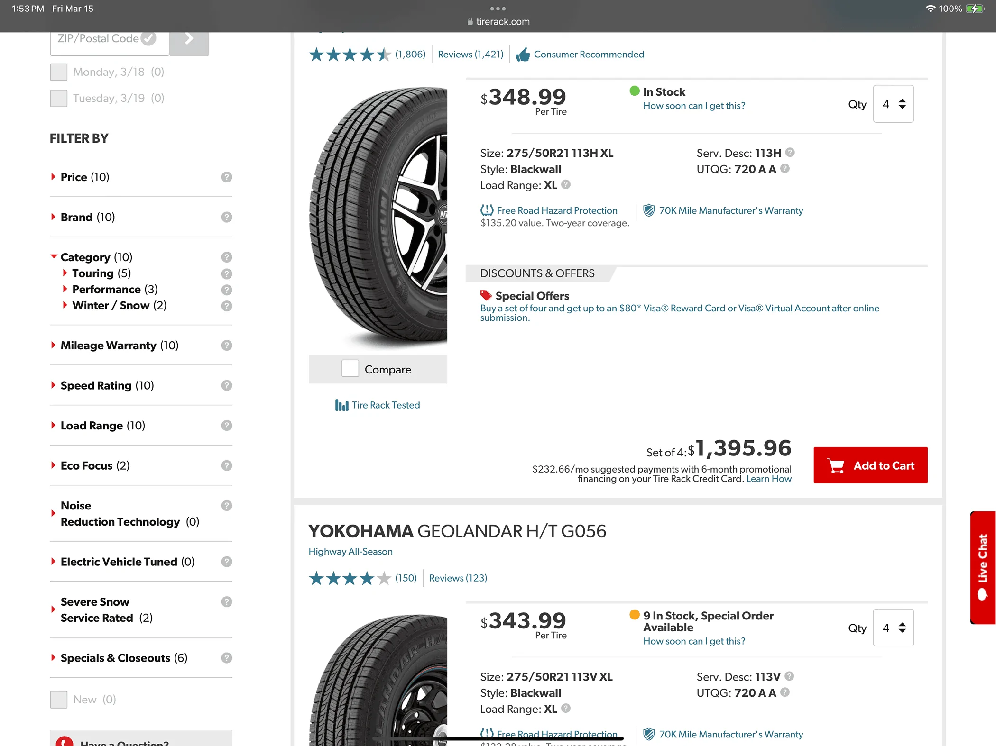
Task: Click the Tire Rack Tested bar chart icon
Action: [341, 405]
